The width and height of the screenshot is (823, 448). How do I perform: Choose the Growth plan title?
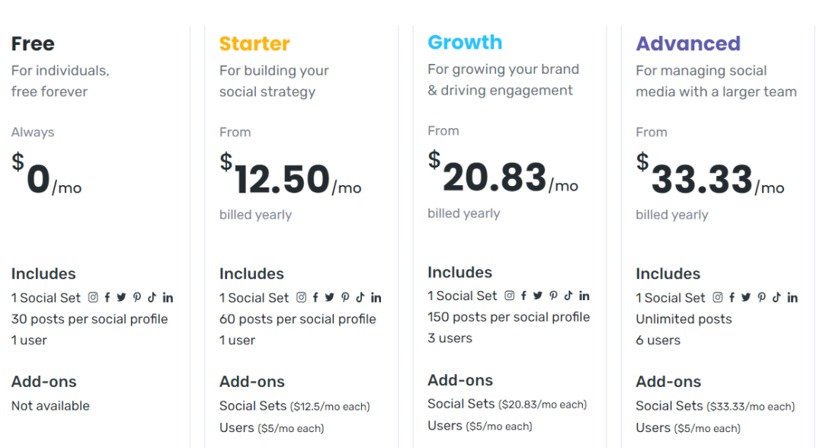(x=465, y=42)
